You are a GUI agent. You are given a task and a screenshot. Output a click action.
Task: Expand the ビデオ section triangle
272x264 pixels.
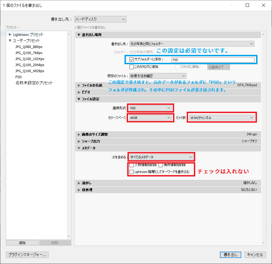point(79,92)
